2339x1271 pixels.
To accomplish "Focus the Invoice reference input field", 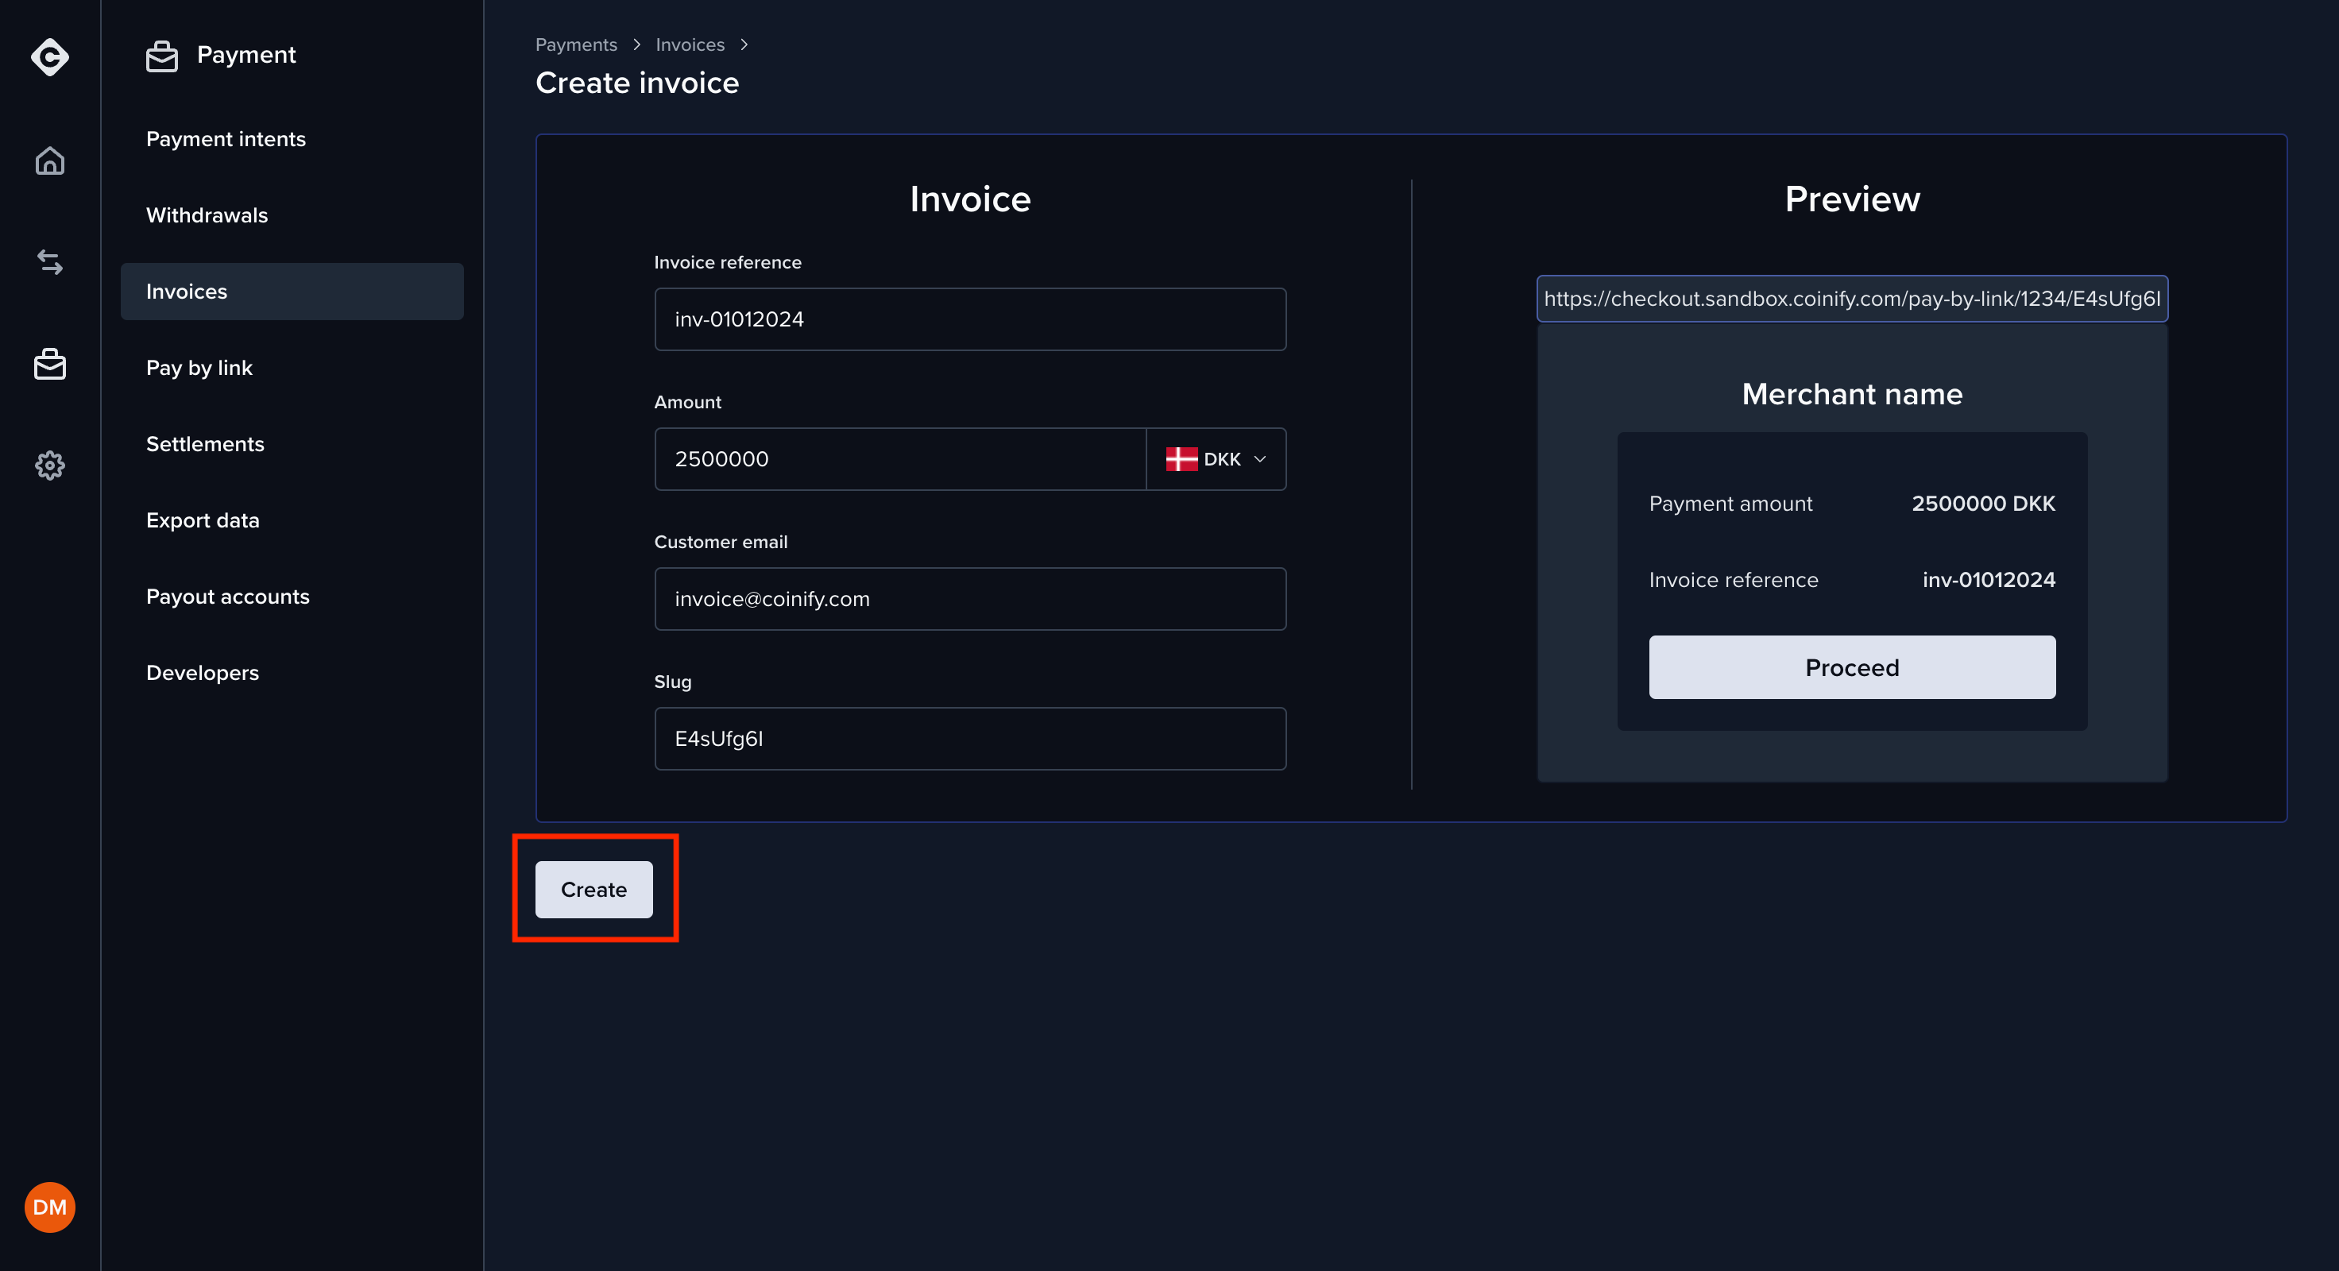I will [970, 319].
